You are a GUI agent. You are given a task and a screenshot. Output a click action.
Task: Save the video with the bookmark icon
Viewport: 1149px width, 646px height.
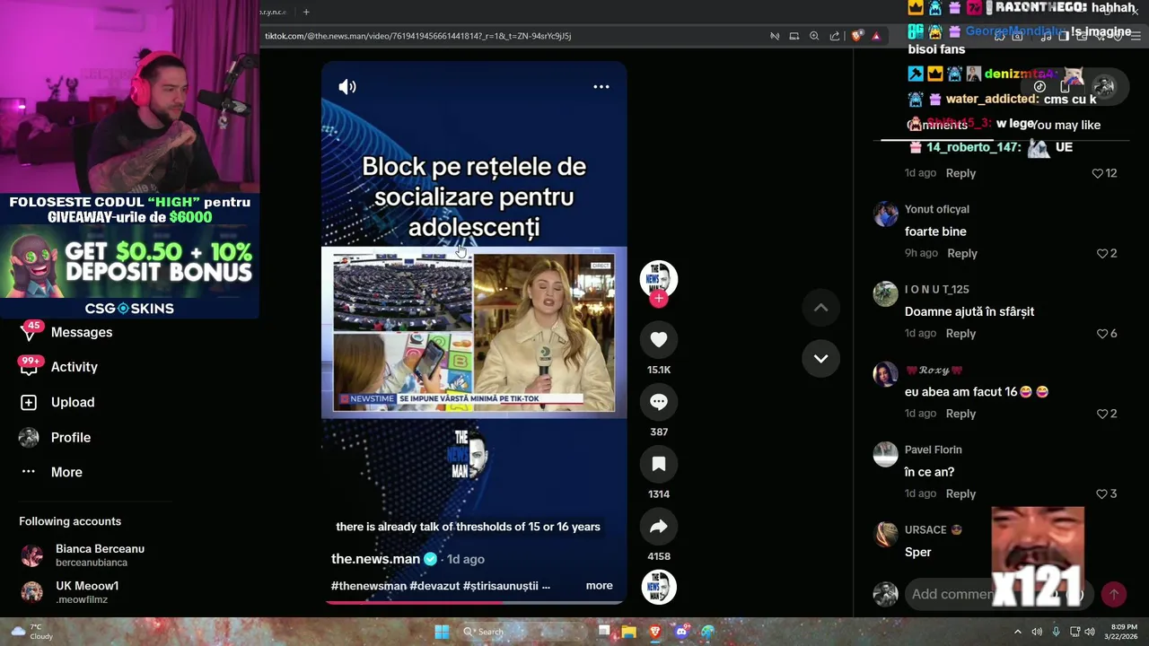click(659, 464)
